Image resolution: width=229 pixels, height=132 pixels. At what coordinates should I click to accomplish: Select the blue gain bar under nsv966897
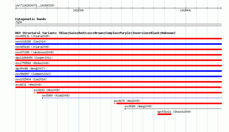tap(118, 76)
